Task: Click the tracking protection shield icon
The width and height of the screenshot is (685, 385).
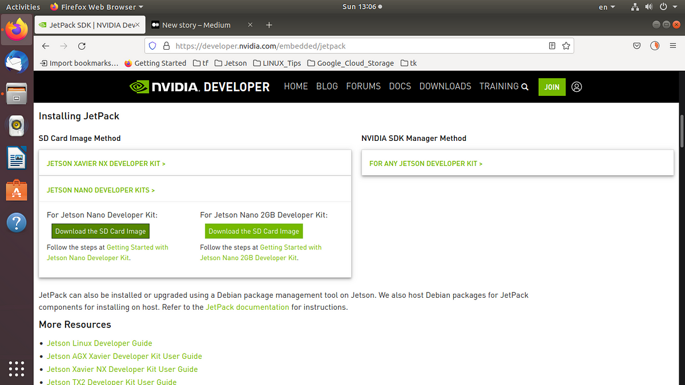Action: 152,46
